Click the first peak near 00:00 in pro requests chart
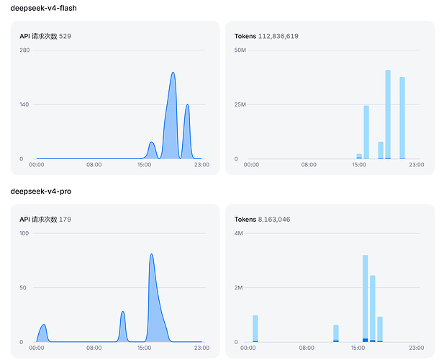This screenshot has width=444, height=360. pyautogui.click(x=44, y=325)
